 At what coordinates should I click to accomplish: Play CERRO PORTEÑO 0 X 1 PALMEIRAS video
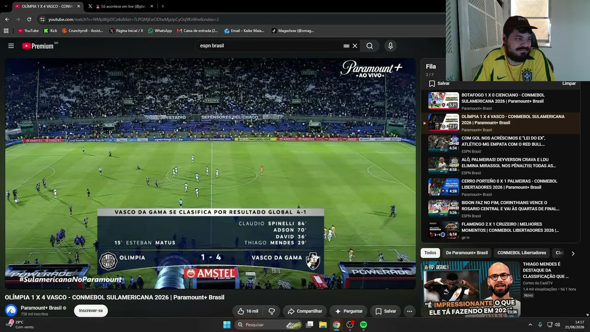501,187
